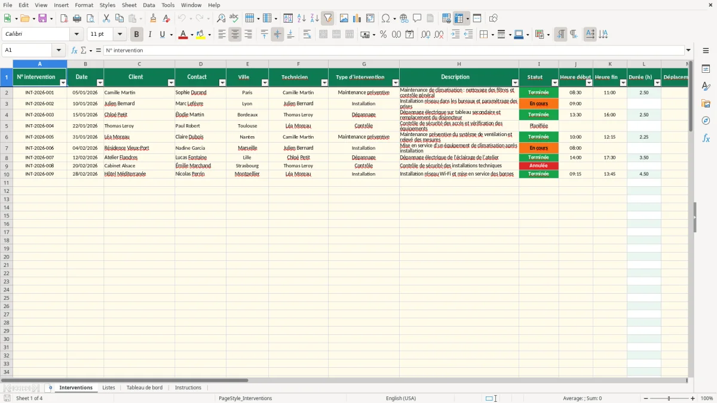The width and height of the screenshot is (717, 403).
Task: Insert a special character omega
Action: click(385, 19)
